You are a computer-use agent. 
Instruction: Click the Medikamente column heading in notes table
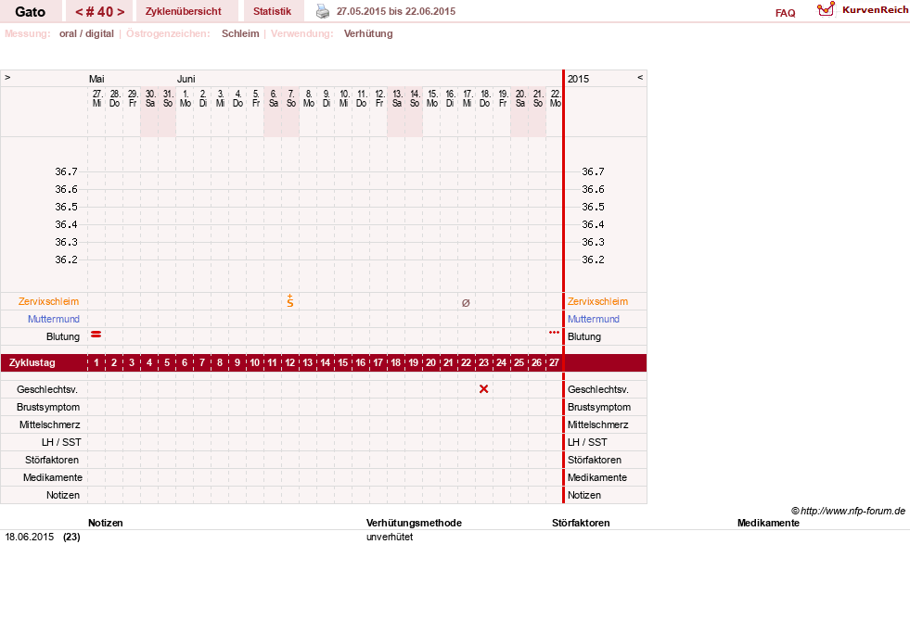[x=768, y=523]
